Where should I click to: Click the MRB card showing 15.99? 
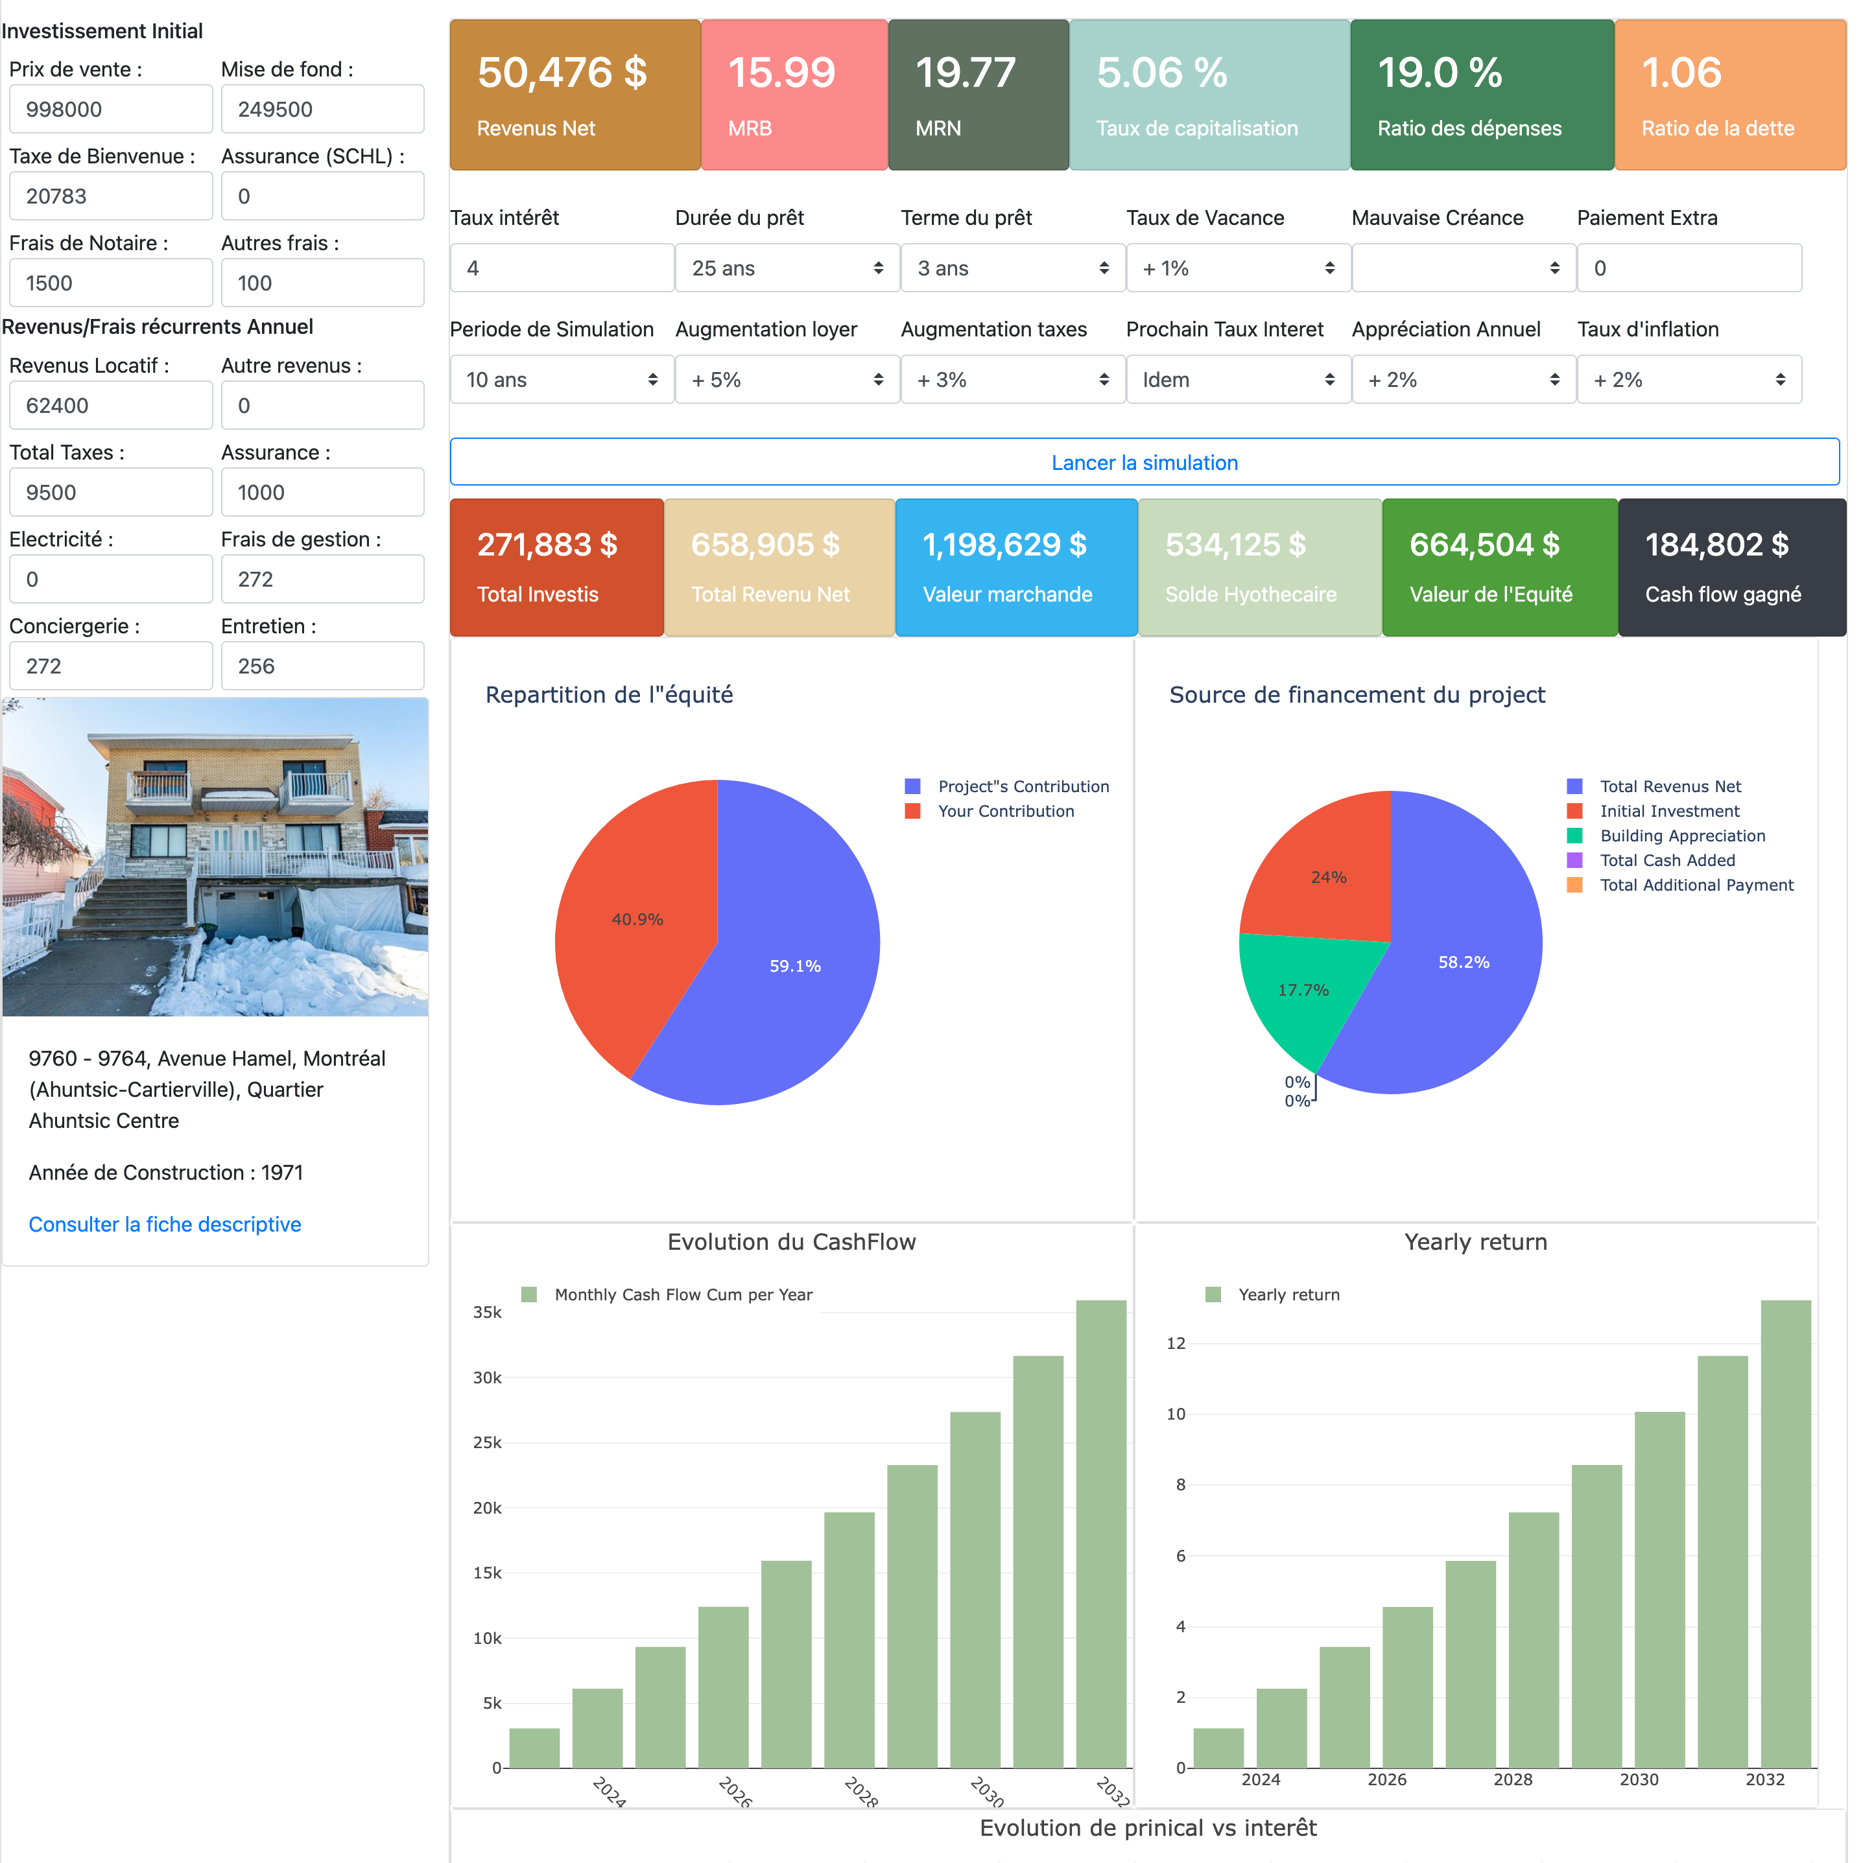794,95
